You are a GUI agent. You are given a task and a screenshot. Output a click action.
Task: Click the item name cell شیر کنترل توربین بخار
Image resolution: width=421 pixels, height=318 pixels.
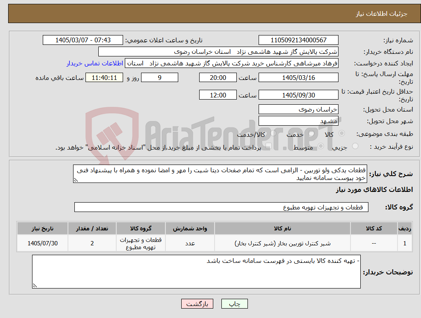coord(283,243)
